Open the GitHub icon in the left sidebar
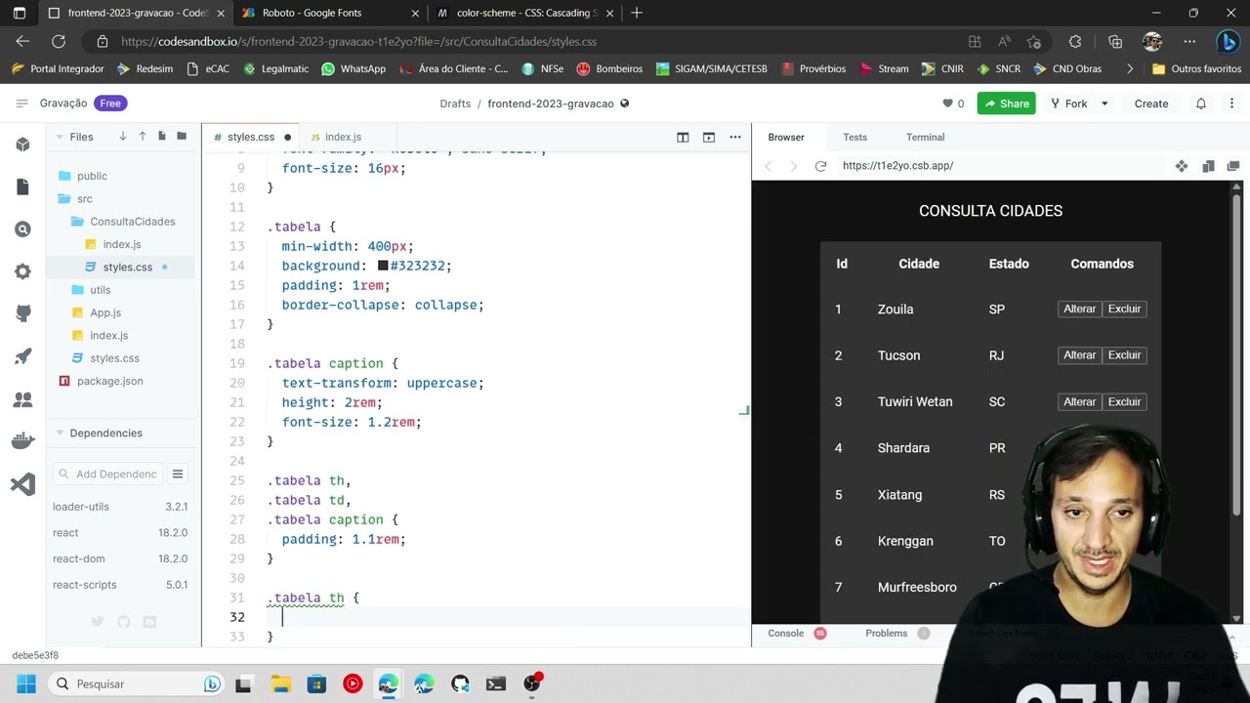This screenshot has width=1250, height=703. 23,314
